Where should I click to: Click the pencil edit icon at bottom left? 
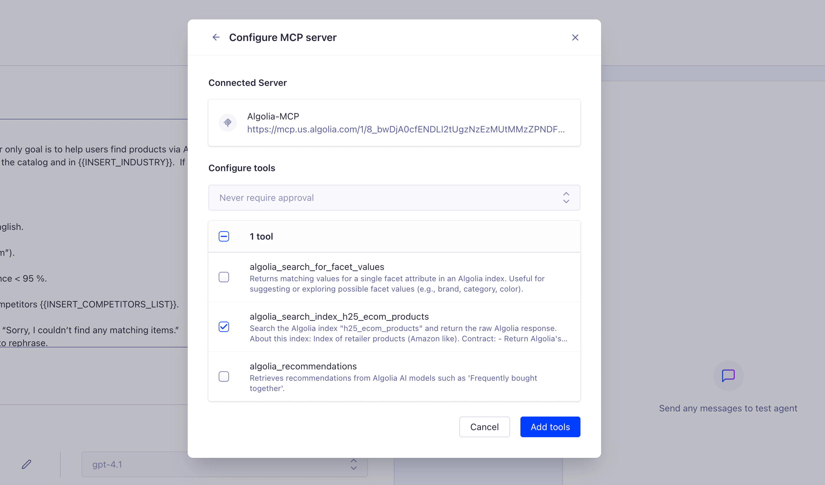26,464
